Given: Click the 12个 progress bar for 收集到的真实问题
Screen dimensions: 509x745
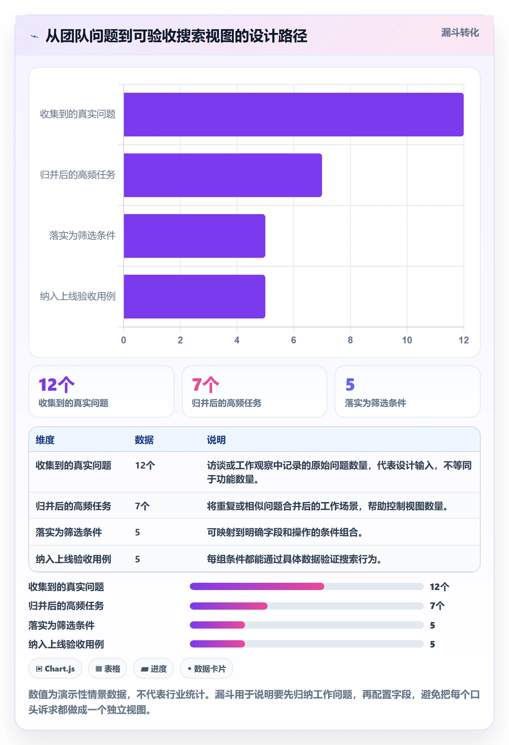Looking at the screenshot, I should coord(307,586).
